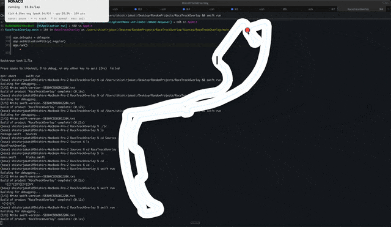Click the 'space: pause' shortcuts hint line
This screenshot has height=227, width=391.
coord(46,18)
